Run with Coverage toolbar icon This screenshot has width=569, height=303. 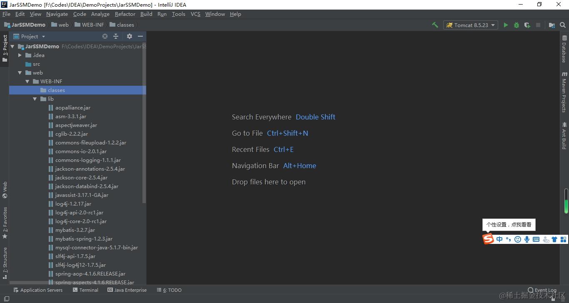click(527, 25)
